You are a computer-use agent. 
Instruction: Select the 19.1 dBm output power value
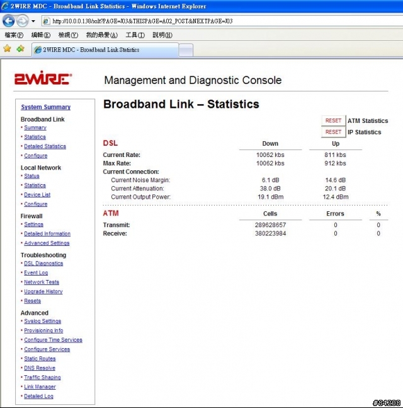(271, 197)
